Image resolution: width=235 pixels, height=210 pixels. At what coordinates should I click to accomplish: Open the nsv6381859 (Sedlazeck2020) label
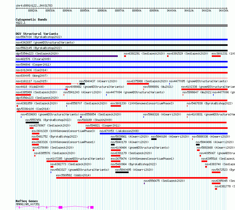tap(37, 103)
